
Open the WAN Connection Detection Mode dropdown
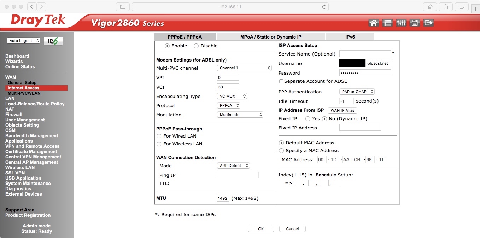(x=233, y=166)
